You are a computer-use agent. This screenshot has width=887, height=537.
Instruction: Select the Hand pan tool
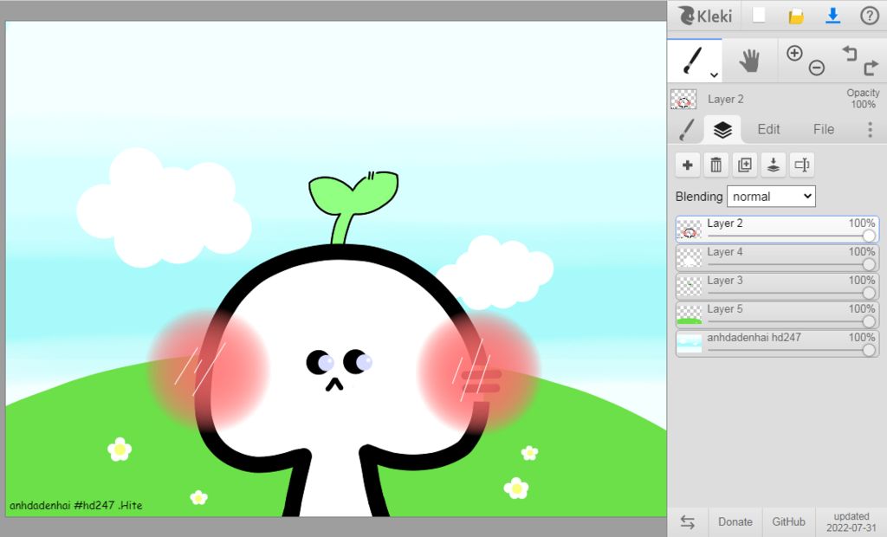[x=749, y=61]
